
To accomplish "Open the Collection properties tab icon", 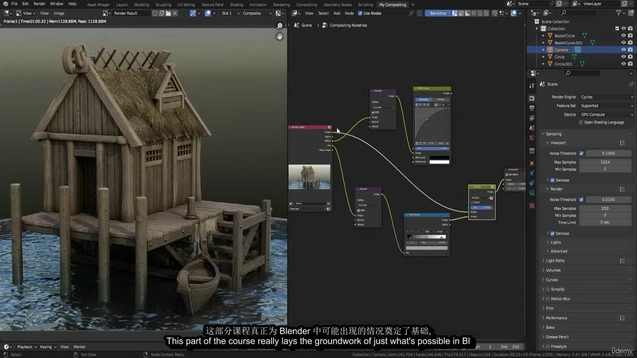I will (x=531, y=151).
